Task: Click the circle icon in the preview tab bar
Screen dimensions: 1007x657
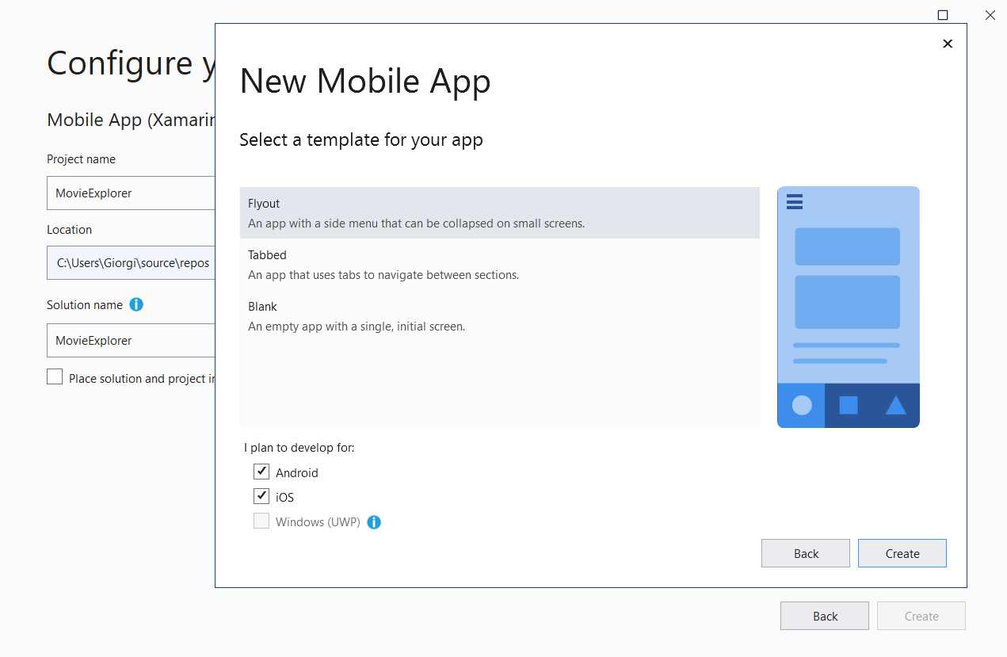Action: (x=802, y=405)
